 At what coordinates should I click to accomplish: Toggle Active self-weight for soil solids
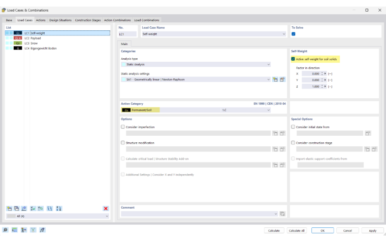tap(293, 59)
